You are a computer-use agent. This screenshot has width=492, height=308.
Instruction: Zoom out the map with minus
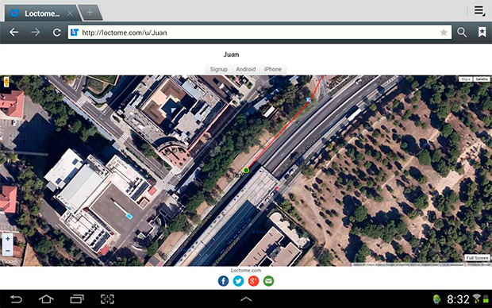7,250
